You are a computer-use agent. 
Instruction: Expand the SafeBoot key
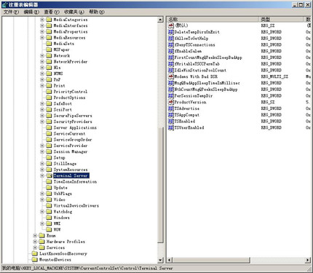point(42,103)
